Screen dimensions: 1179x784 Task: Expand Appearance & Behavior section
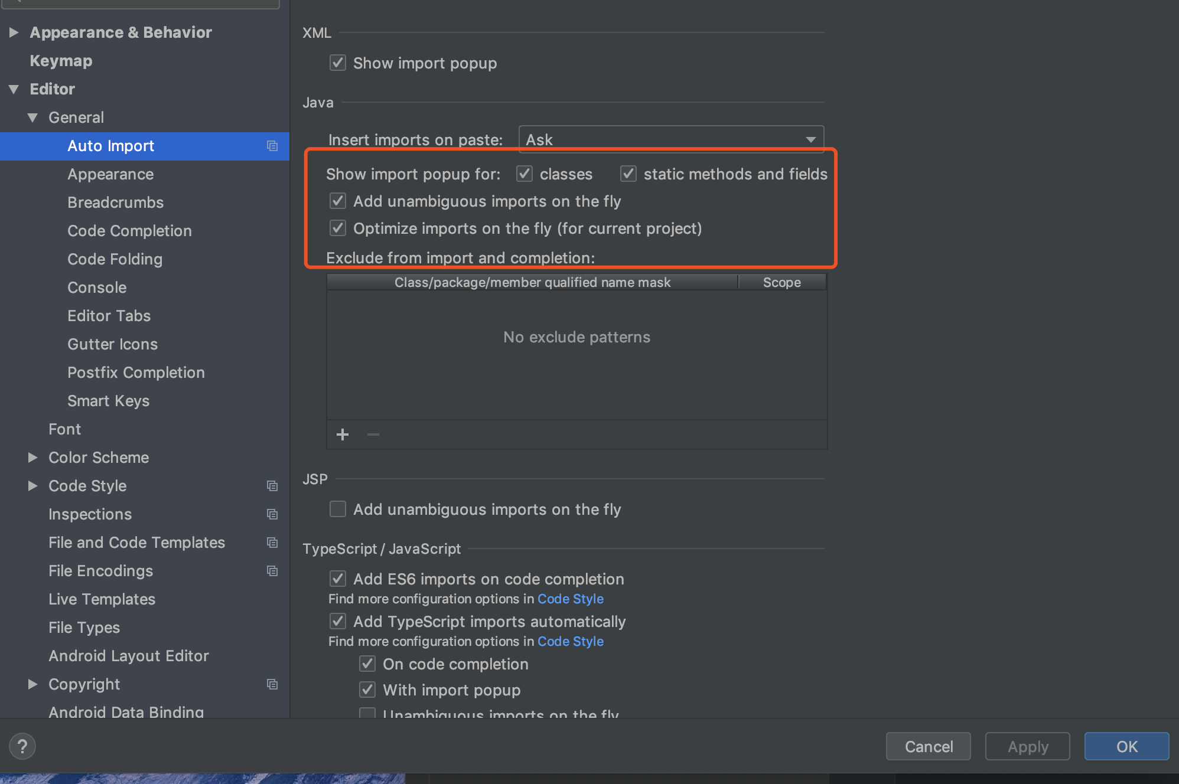[x=14, y=32]
